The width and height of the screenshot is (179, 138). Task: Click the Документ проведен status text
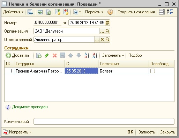pyautogui.click(x=30, y=107)
